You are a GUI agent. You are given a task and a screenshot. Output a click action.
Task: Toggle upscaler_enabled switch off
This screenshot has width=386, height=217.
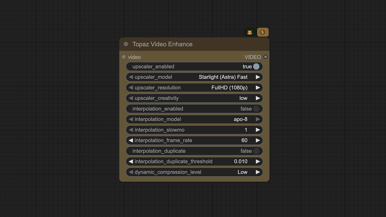pos(256,67)
